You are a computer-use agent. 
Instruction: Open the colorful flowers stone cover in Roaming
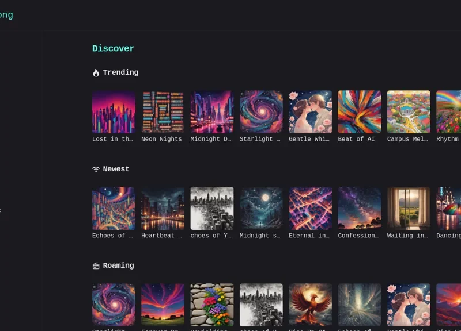point(211,305)
